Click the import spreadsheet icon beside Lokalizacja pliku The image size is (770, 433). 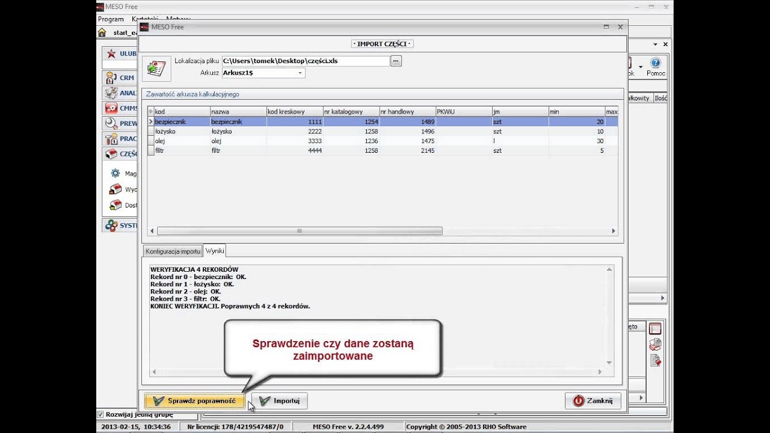point(156,68)
